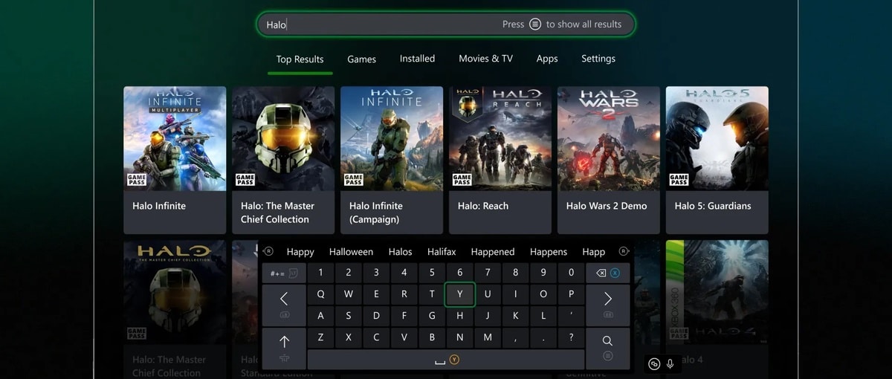Tap the space bar key
The height and width of the screenshot is (379, 892).
pyautogui.click(x=446, y=360)
